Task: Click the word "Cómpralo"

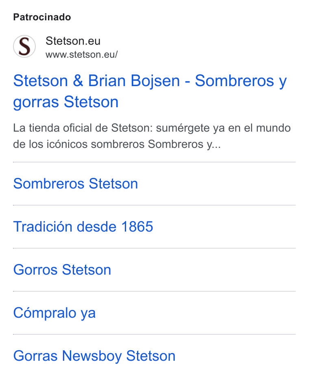Action: [x=45, y=313]
